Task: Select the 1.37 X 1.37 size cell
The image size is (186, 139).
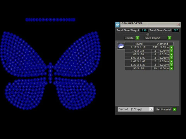Action: tap(138, 65)
